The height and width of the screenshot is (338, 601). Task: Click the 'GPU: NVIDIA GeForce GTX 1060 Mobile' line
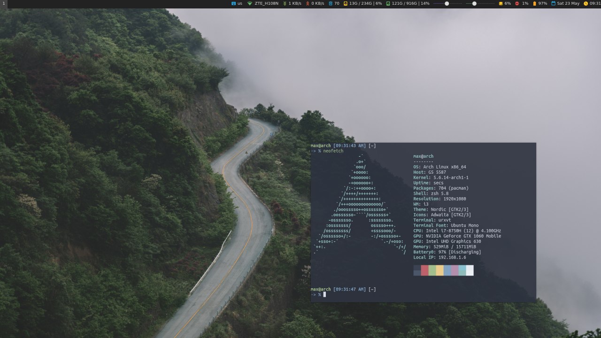tap(457, 236)
